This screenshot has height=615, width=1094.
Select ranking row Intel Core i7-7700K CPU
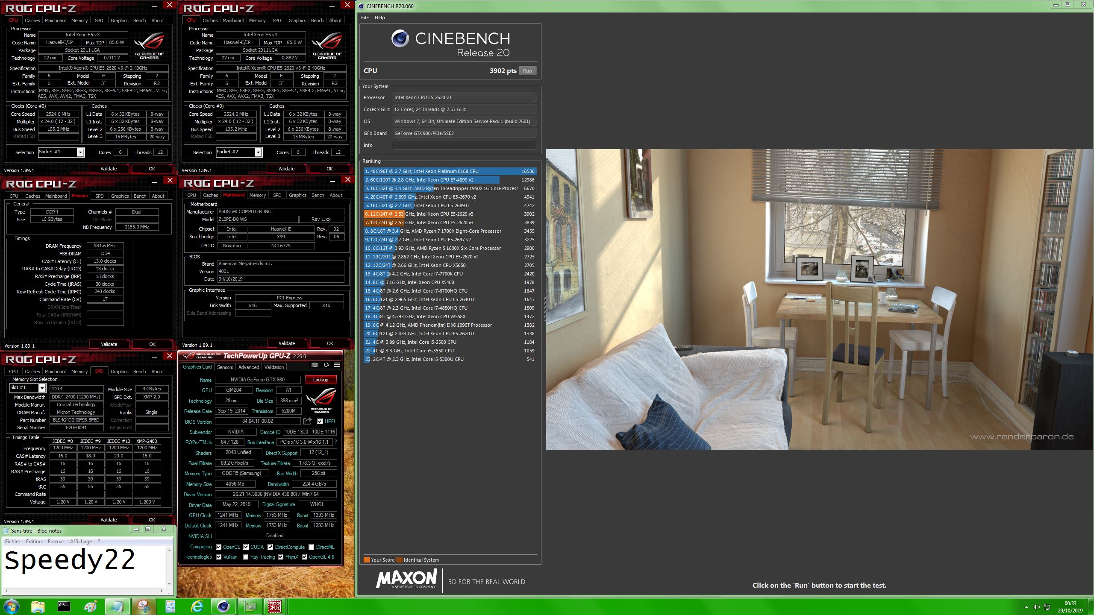pyautogui.click(x=450, y=274)
